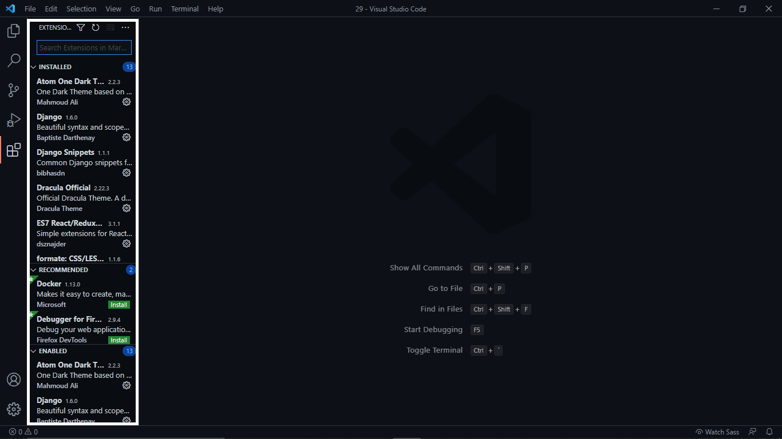This screenshot has height=439, width=782.
Task: Collapse the RECOMMENDED section
Action: pos(82,270)
